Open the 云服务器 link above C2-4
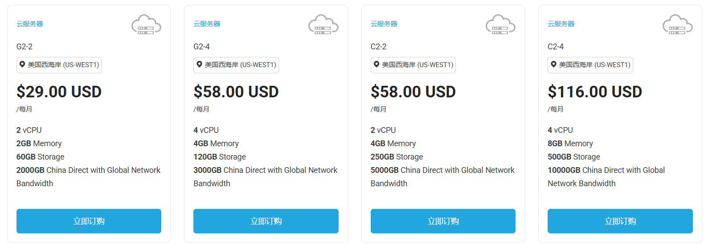The height and width of the screenshot is (244, 704). click(561, 24)
